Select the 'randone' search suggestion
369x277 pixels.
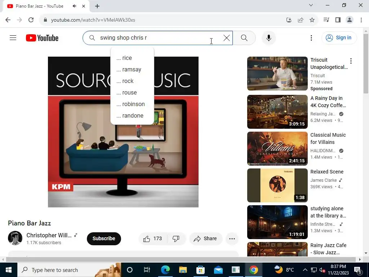pos(132,115)
